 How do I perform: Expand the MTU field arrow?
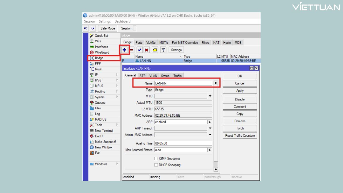click(x=210, y=96)
